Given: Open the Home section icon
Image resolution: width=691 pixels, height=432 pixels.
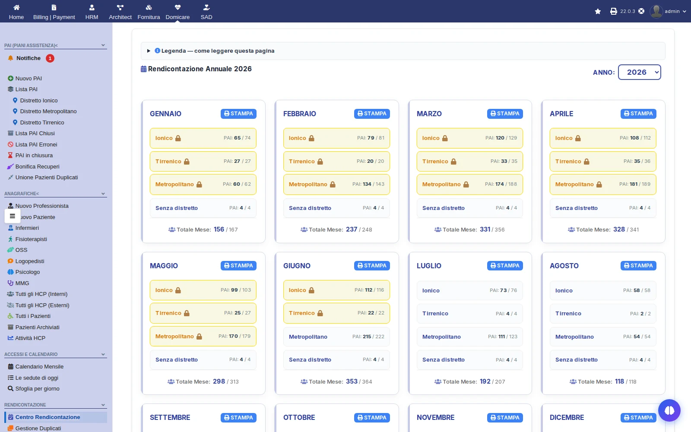Looking at the screenshot, I should tap(16, 7).
